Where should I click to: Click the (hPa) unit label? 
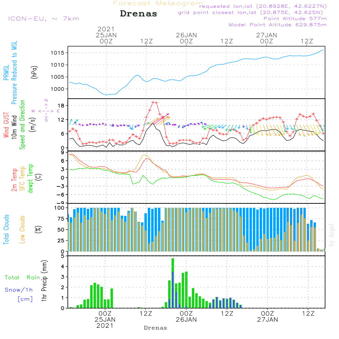pyautogui.click(x=34, y=72)
